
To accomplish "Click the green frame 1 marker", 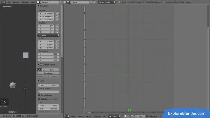I will (129, 110).
